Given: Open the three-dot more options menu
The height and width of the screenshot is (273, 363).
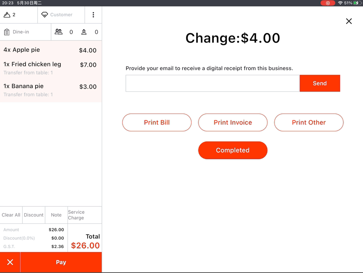Looking at the screenshot, I should click(x=93, y=15).
